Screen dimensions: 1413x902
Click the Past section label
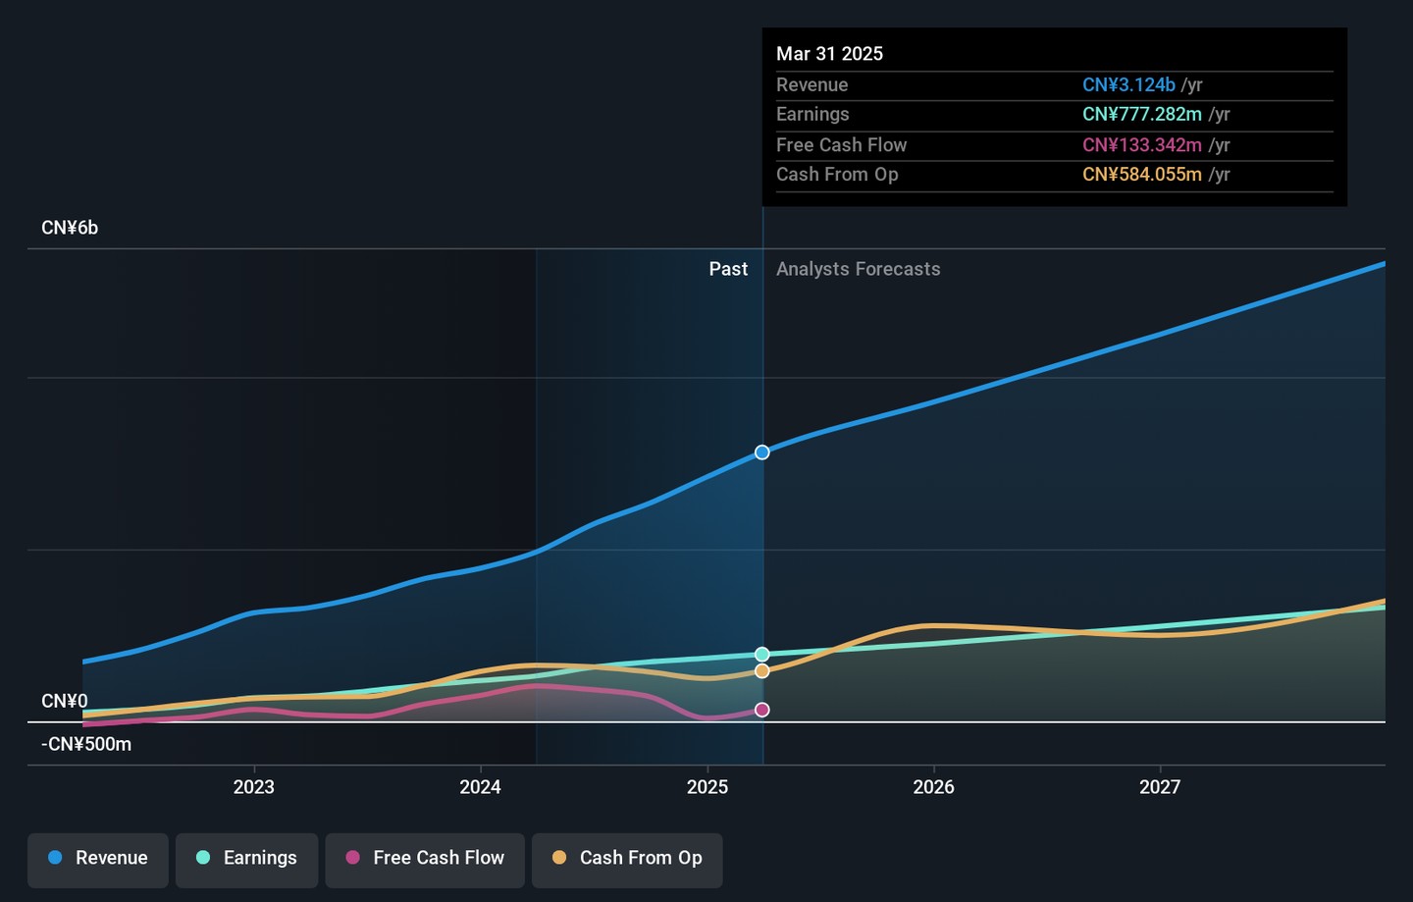tap(728, 269)
